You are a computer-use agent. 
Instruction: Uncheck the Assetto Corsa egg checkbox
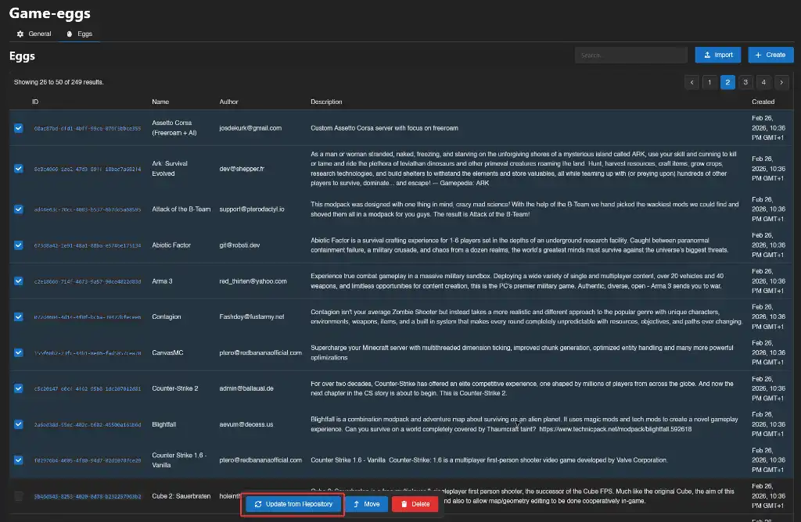coord(19,128)
